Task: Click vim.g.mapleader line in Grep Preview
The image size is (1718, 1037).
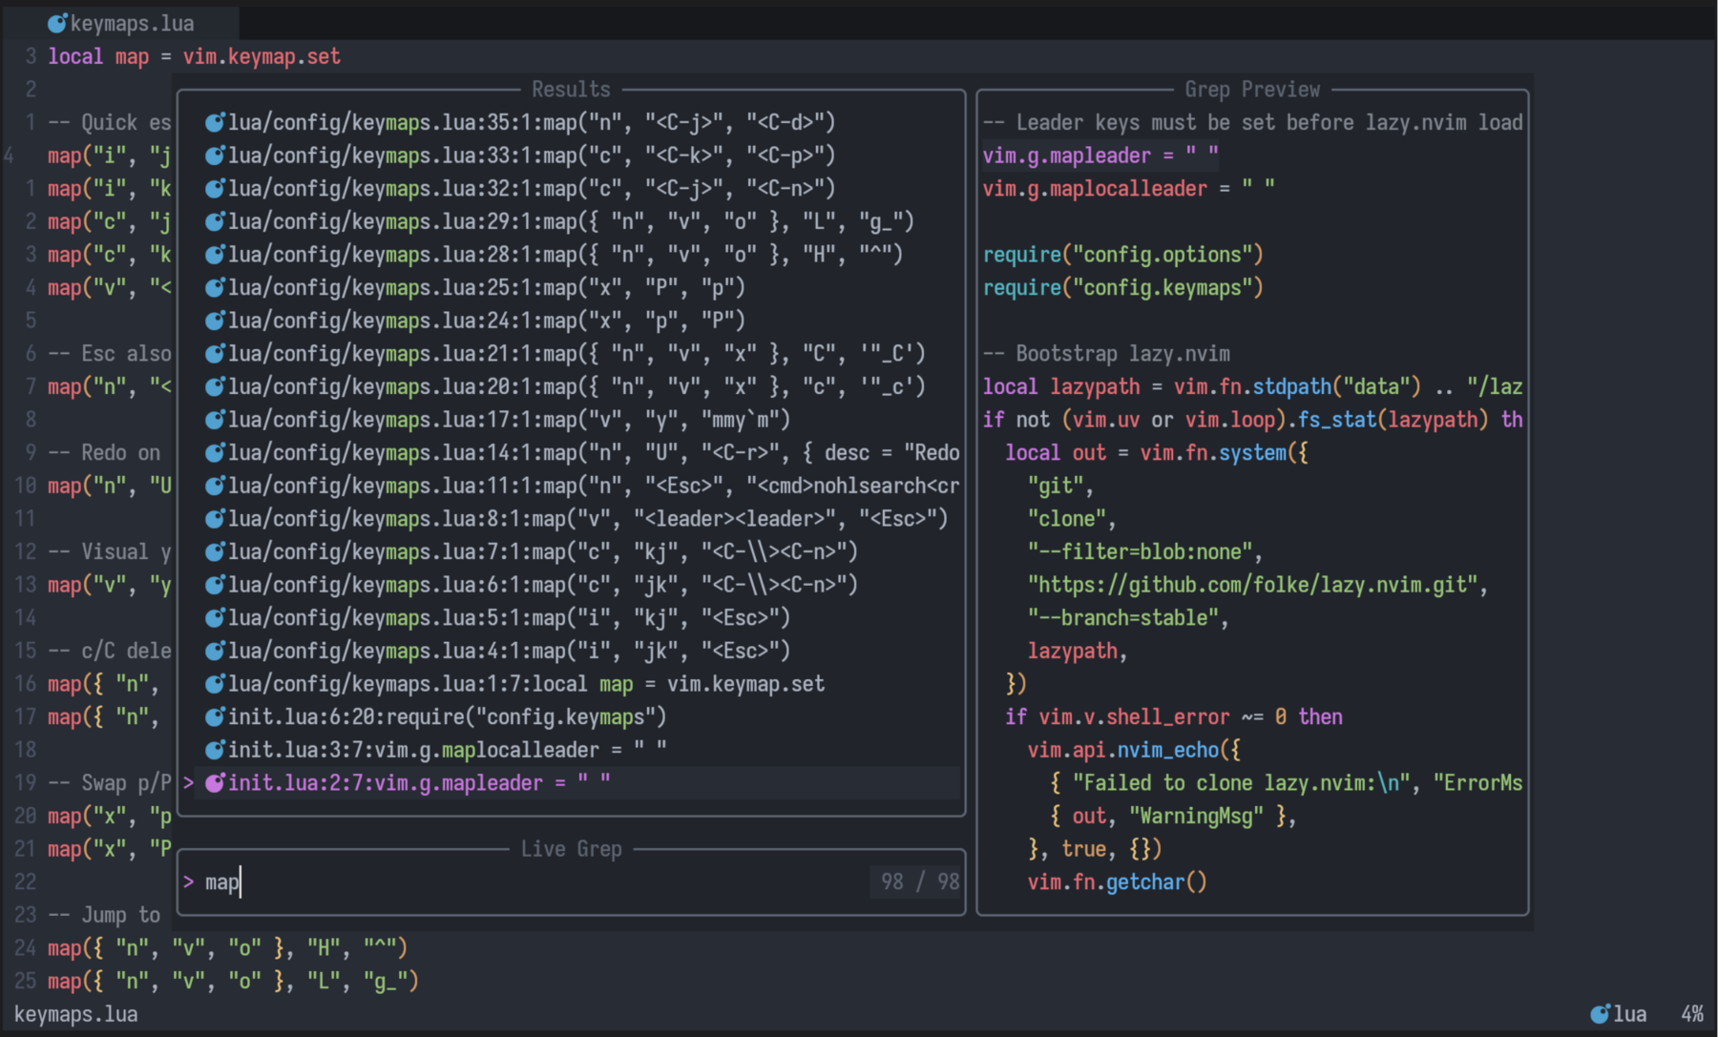Action: pos(1100,155)
